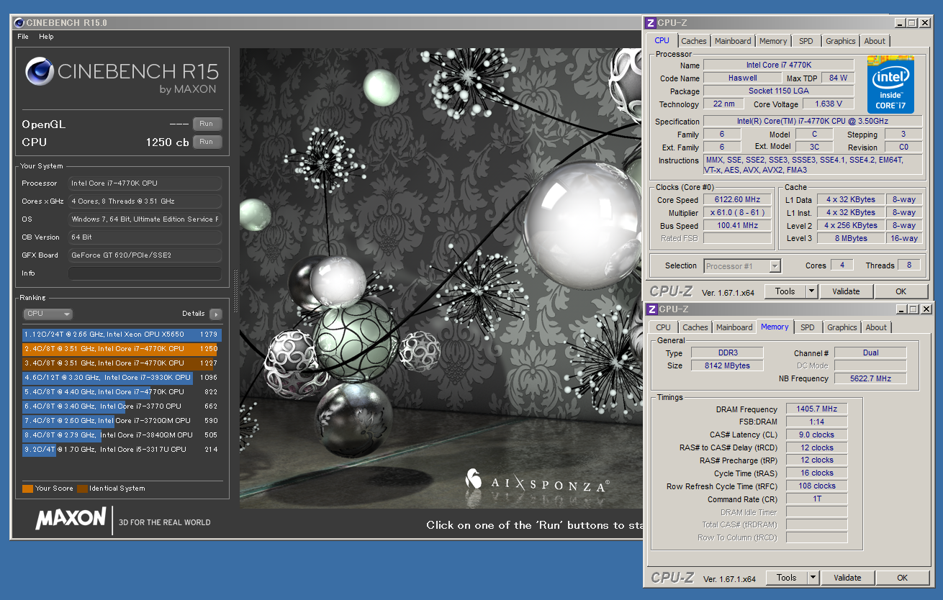
Task: Run the OpenGL benchmark
Action: pyautogui.click(x=207, y=124)
